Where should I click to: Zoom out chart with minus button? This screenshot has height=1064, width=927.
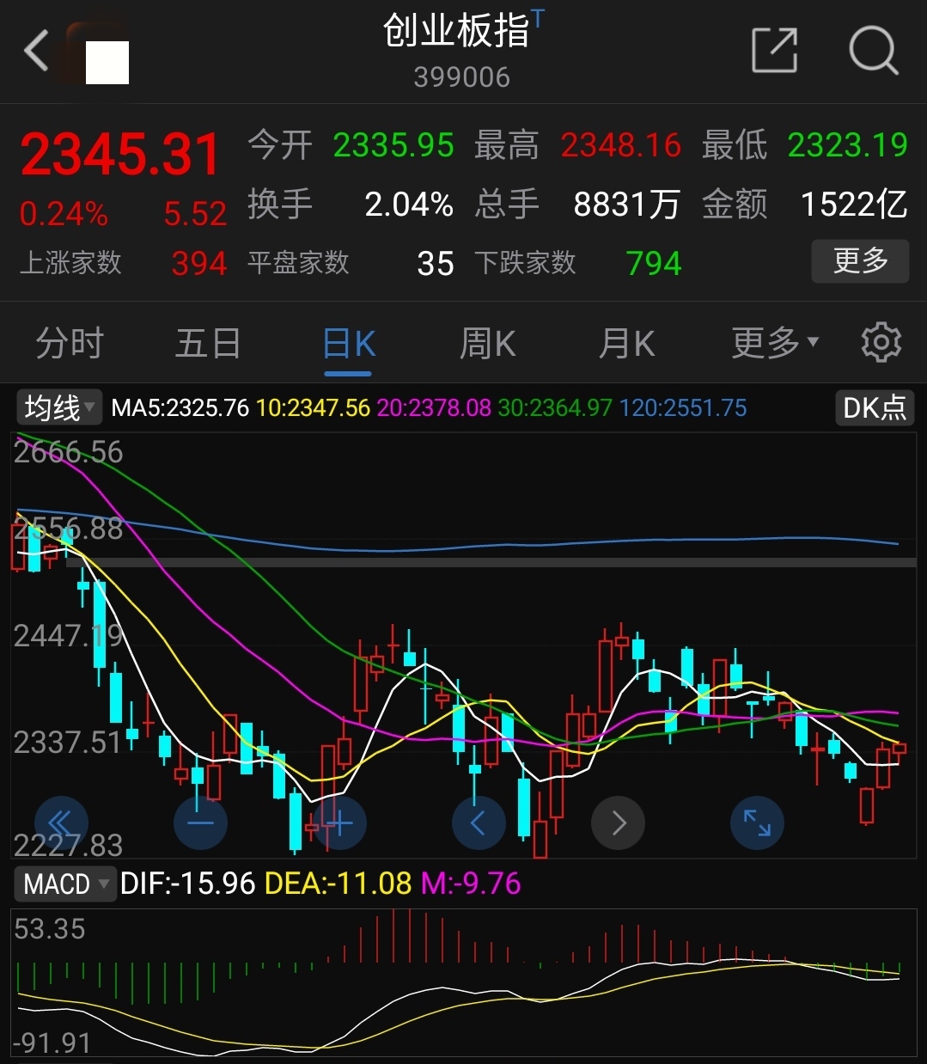(200, 823)
